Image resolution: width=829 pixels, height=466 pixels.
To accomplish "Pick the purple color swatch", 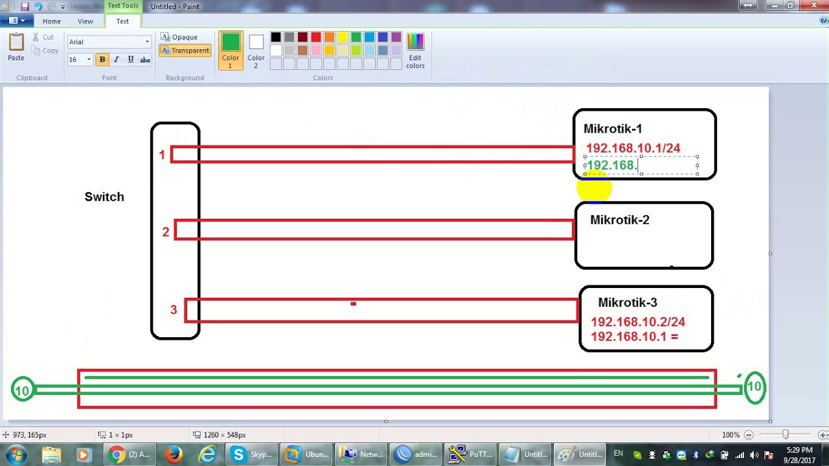I will 396,38.
